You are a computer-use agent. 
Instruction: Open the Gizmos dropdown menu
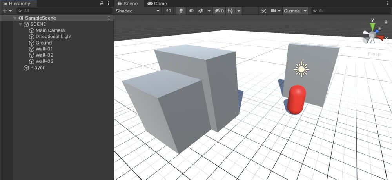[295, 11]
